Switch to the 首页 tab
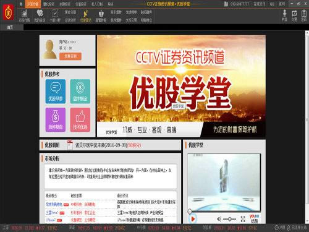Viewport: 309px width, 232px height. (10, 27)
